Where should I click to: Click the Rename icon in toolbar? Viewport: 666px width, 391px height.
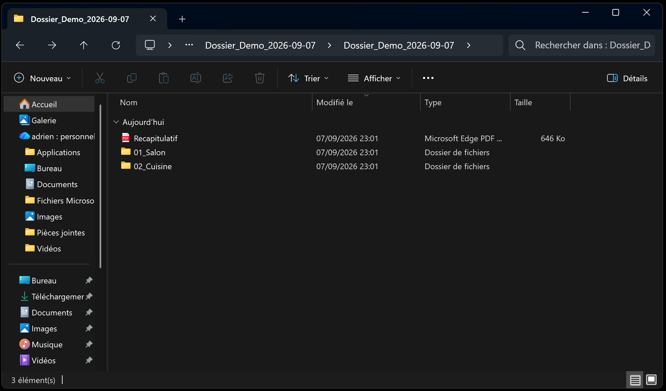click(x=196, y=78)
